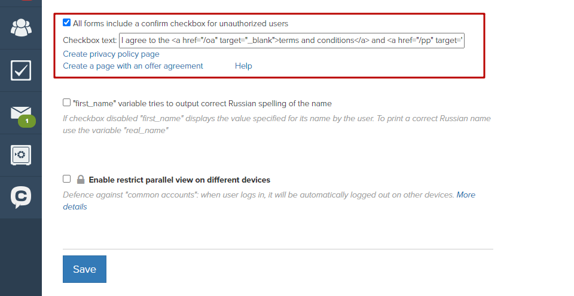The image size is (574, 296).
Task: Click the padlock icon beside parallel view option
Action: 81,180
